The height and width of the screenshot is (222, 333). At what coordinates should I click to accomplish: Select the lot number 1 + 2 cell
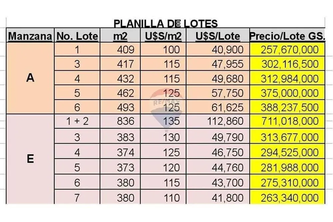[77, 121]
